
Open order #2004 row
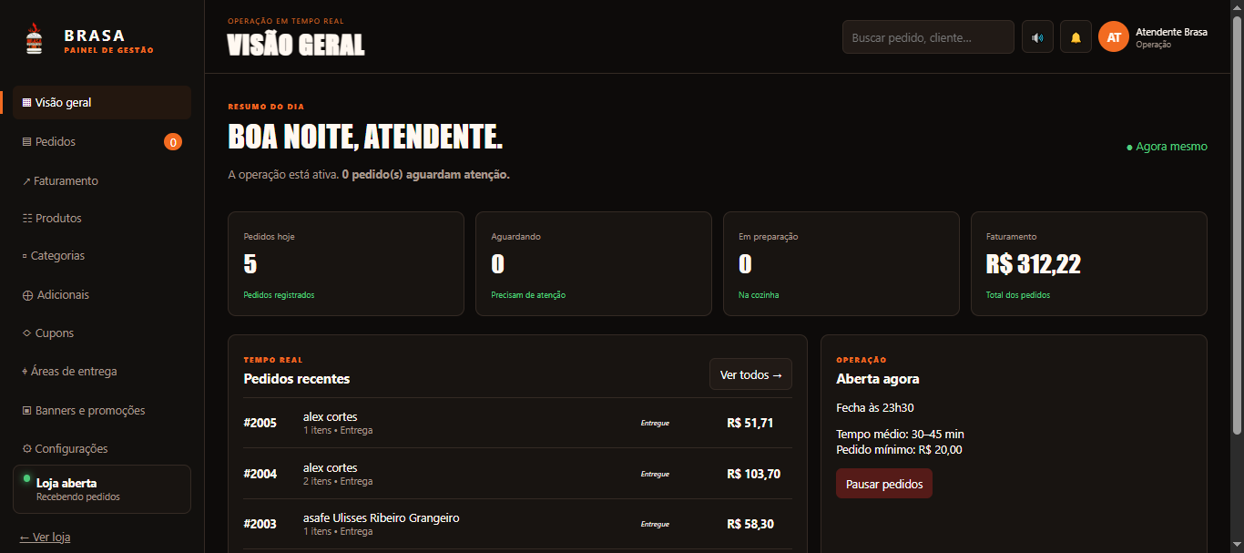pyautogui.click(x=517, y=474)
